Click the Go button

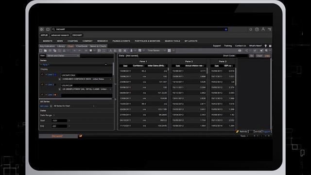click(x=252, y=56)
